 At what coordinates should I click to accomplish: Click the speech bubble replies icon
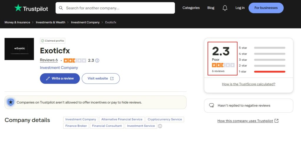[211, 106]
